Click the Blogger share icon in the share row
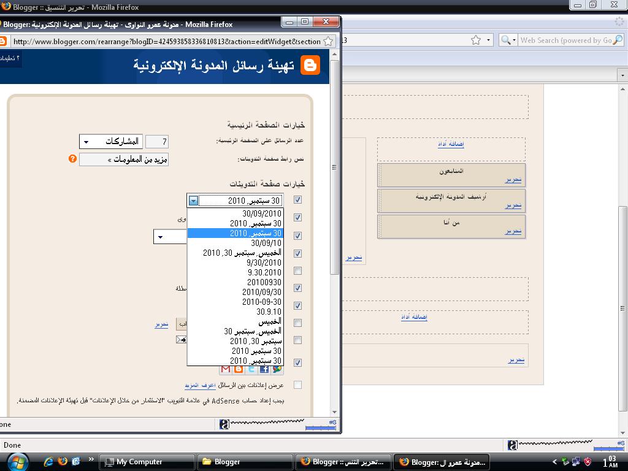628x471 pixels. [239, 369]
